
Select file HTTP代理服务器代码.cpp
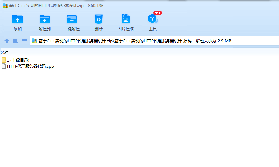click(28, 66)
